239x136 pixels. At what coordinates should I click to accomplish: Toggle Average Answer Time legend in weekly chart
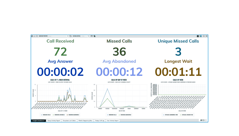point(186,115)
